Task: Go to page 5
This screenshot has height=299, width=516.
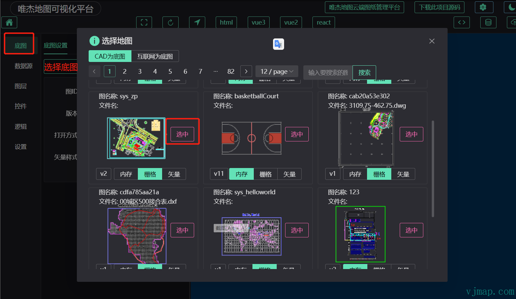Action: (170, 71)
